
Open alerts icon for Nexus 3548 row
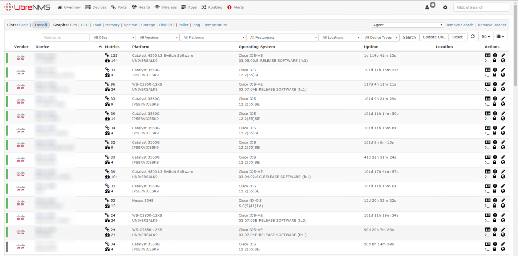pyautogui.click(x=495, y=200)
